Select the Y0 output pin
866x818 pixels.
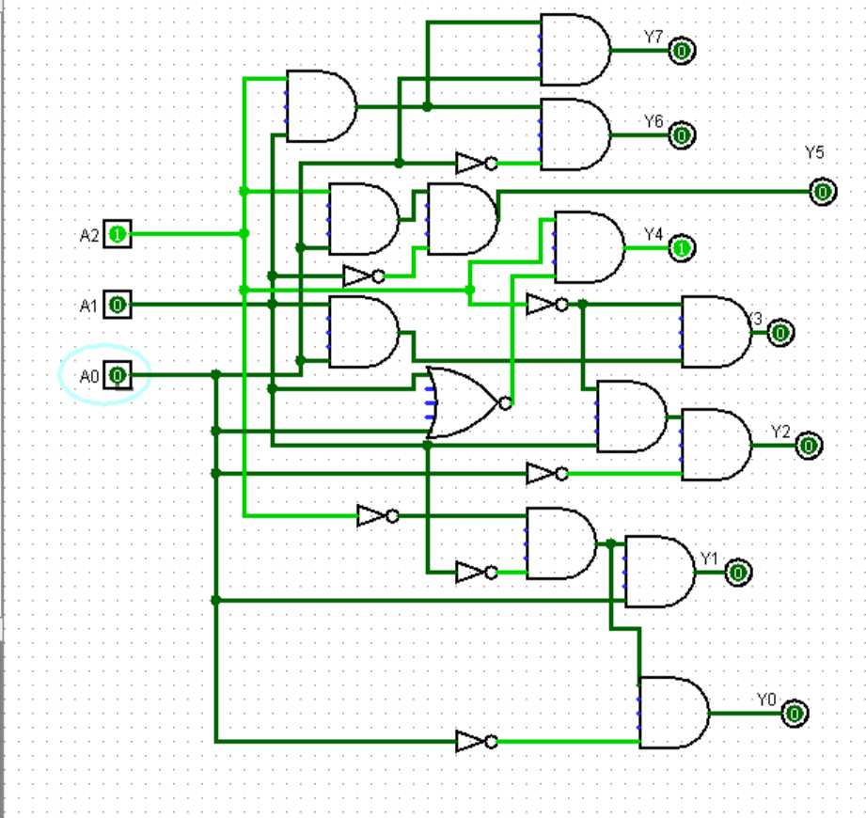[795, 714]
